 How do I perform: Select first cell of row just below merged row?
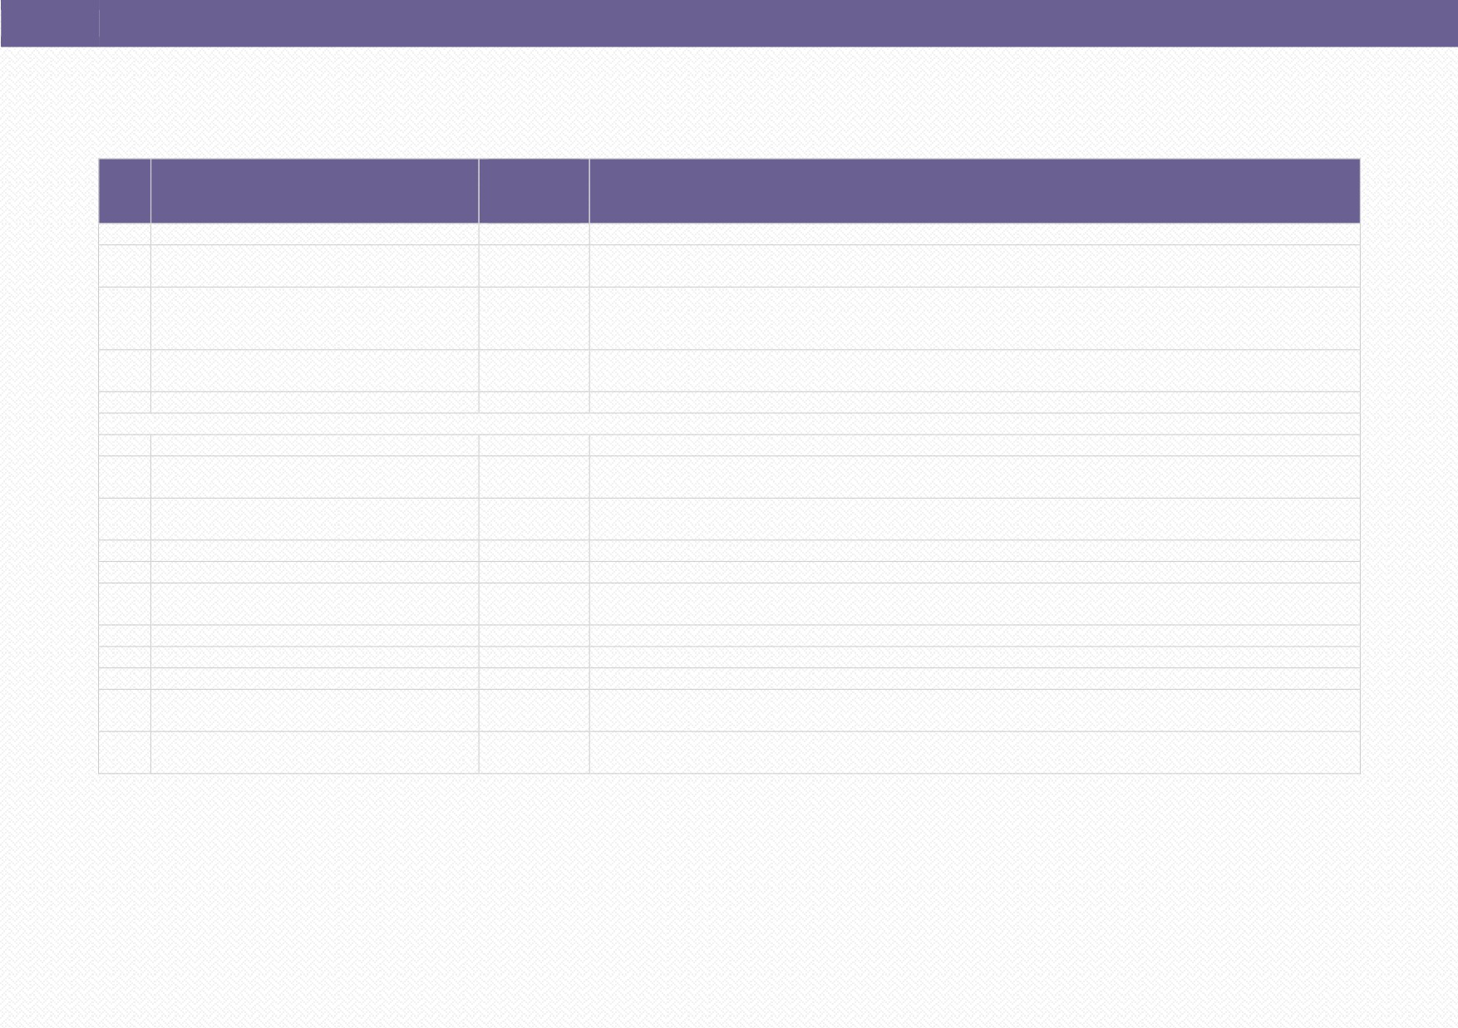(x=125, y=445)
